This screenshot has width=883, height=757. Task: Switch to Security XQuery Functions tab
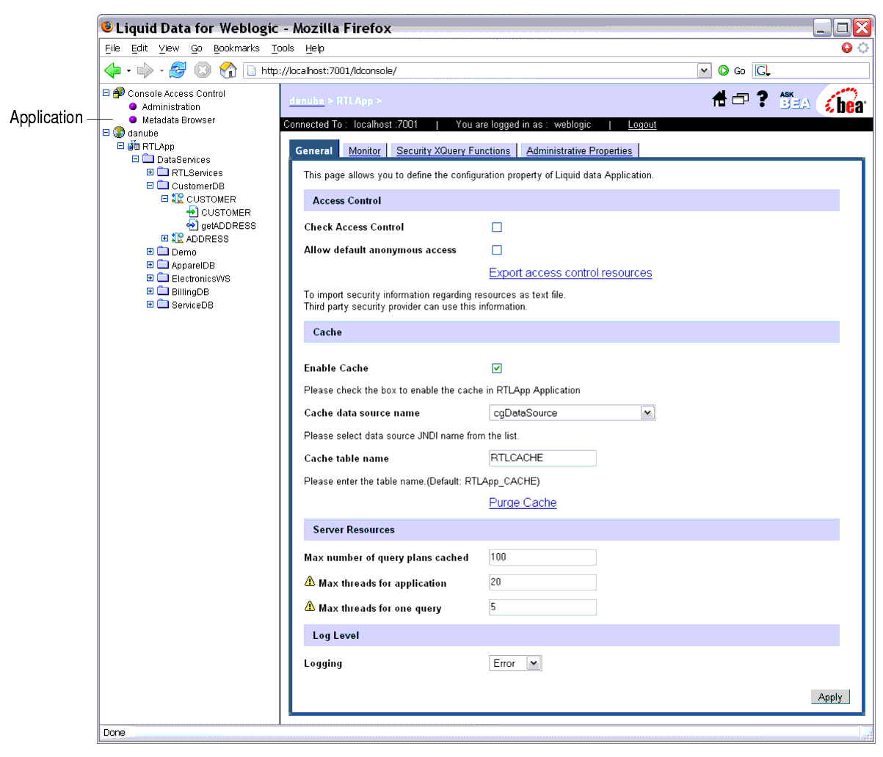(x=453, y=150)
